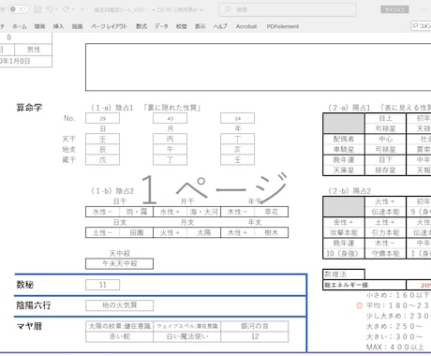The image size is (431, 356).
Task: Open the 表示 ribbon tab
Action: (201, 26)
